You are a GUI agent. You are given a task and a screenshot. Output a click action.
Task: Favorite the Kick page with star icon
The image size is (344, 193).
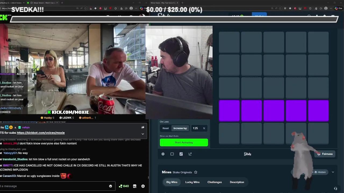(85, 8)
